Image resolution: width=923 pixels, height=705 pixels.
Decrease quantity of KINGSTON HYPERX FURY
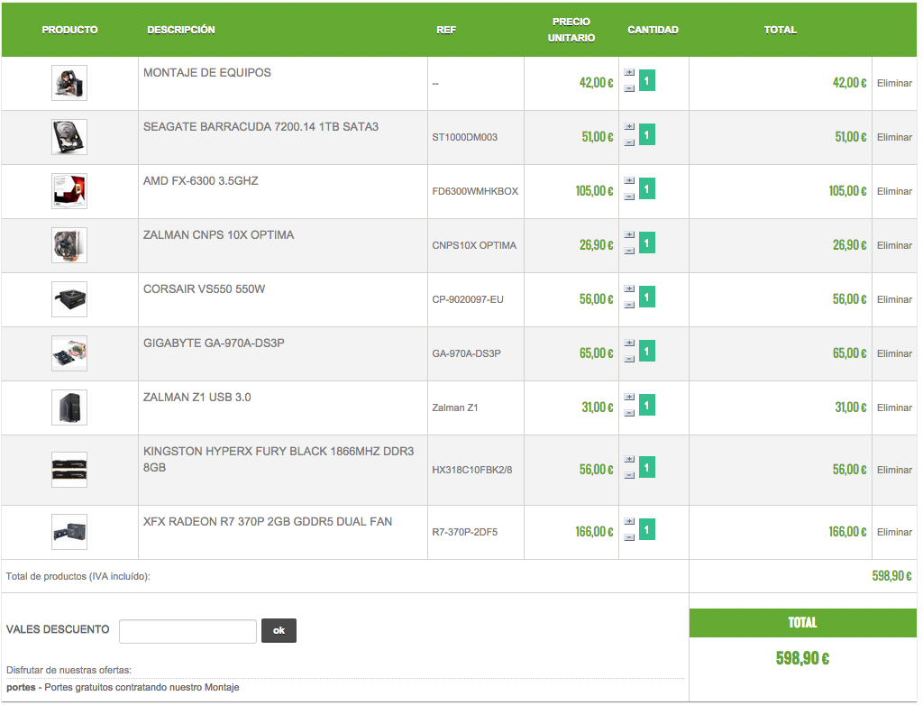pos(629,475)
